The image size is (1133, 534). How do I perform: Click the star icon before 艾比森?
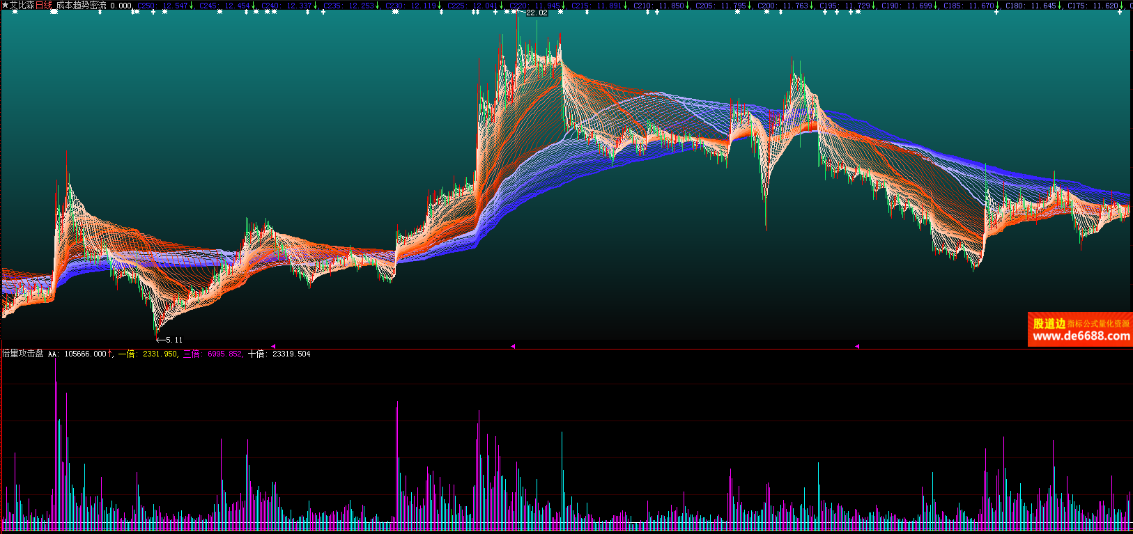[x=5, y=6]
